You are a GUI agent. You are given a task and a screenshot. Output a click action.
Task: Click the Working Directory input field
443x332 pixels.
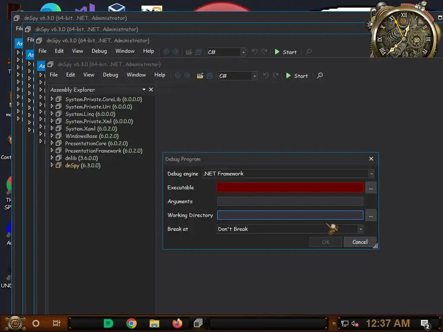(x=290, y=215)
